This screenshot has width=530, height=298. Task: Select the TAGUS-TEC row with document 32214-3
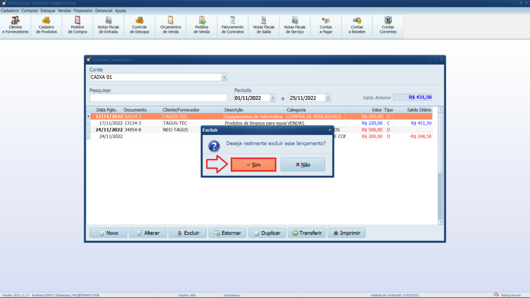(176, 116)
